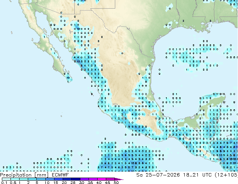Click the '0.1' legend scale value
Image resolution: width=238 pixels, height=184 pixels.
(4, 182)
